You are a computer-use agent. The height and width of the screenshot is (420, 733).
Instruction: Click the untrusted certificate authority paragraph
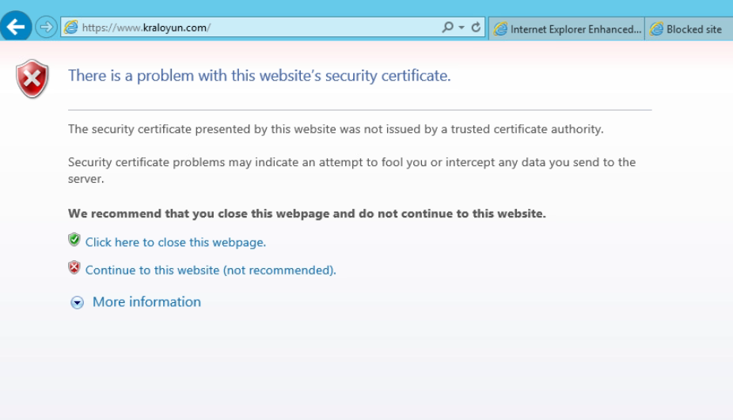(x=336, y=129)
